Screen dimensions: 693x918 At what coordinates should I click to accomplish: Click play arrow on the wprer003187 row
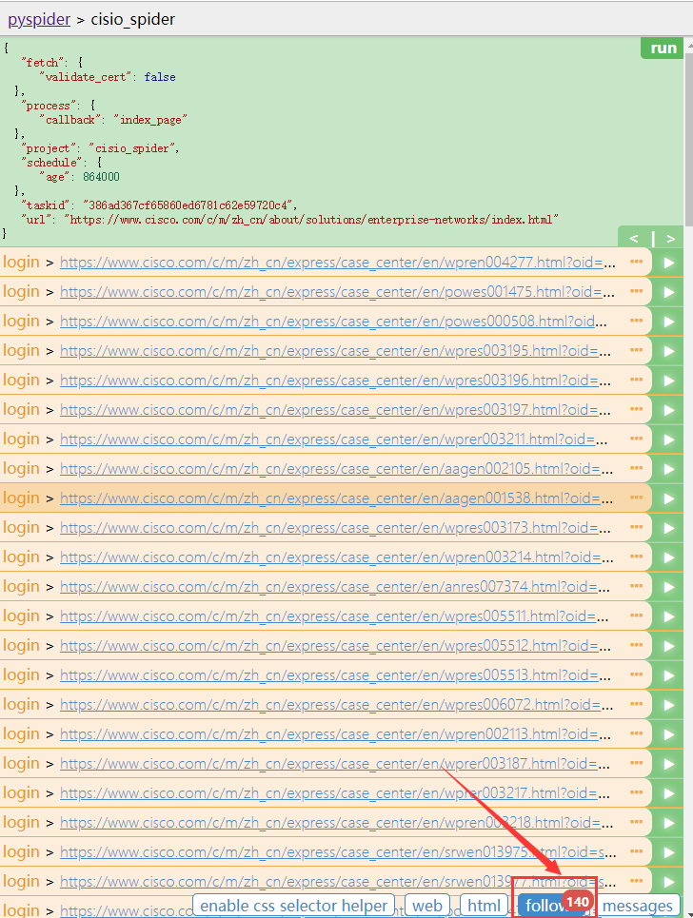[668, 764]
